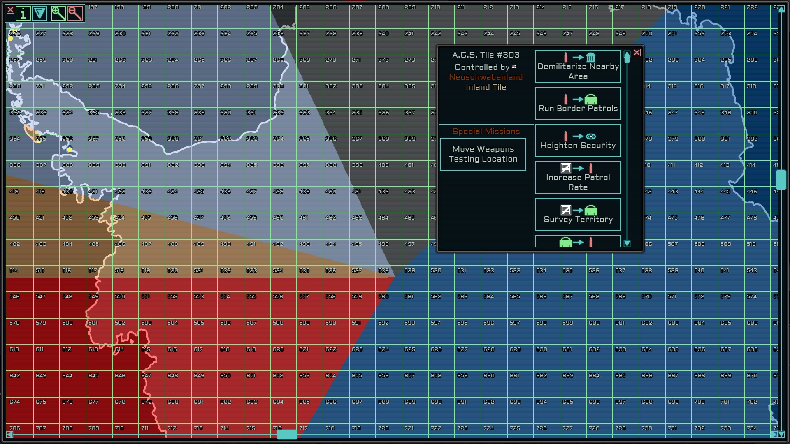Open Move Weapons Testing Location mission
Viewport: 790px width, 444px height.
(x=483, y=154)
